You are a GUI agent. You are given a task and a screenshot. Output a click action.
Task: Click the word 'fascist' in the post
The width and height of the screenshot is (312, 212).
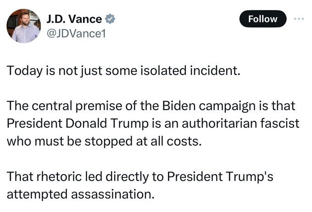pyautogui.click(x=280, y=123)
